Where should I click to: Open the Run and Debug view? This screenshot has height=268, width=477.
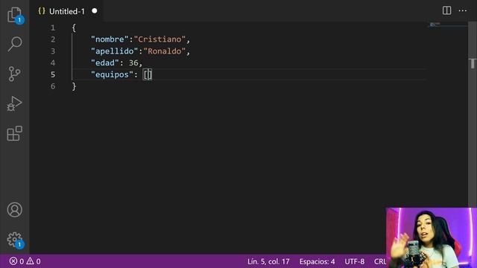coord(15,103)
